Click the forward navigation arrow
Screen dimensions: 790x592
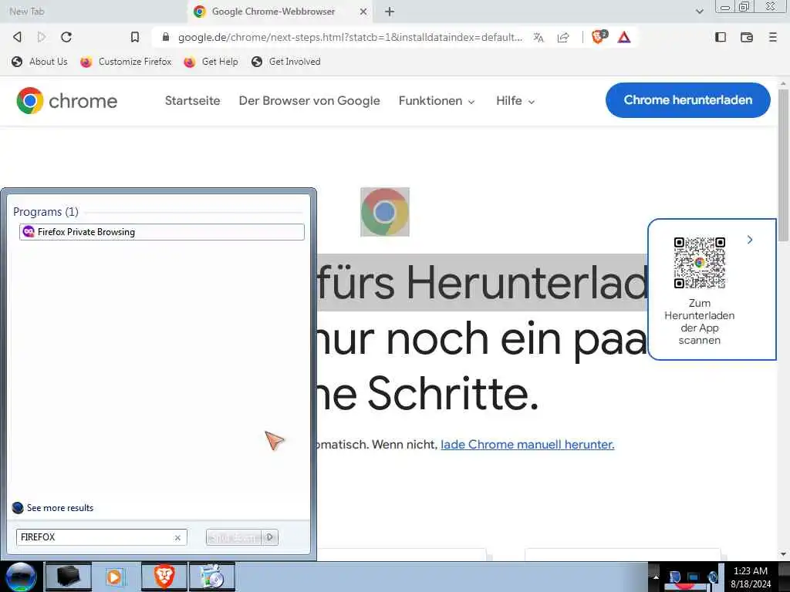coord(42,37)
